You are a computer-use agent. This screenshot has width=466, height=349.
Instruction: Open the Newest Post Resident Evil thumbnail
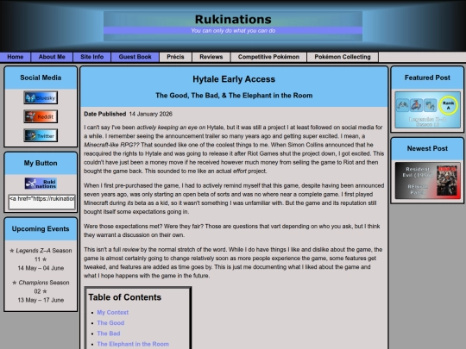coord(427,180)
